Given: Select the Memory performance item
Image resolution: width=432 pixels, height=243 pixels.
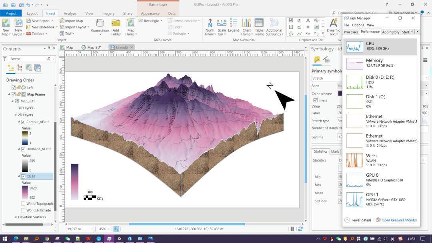Looking at the screenshot, I should click(x=380, y=63).
